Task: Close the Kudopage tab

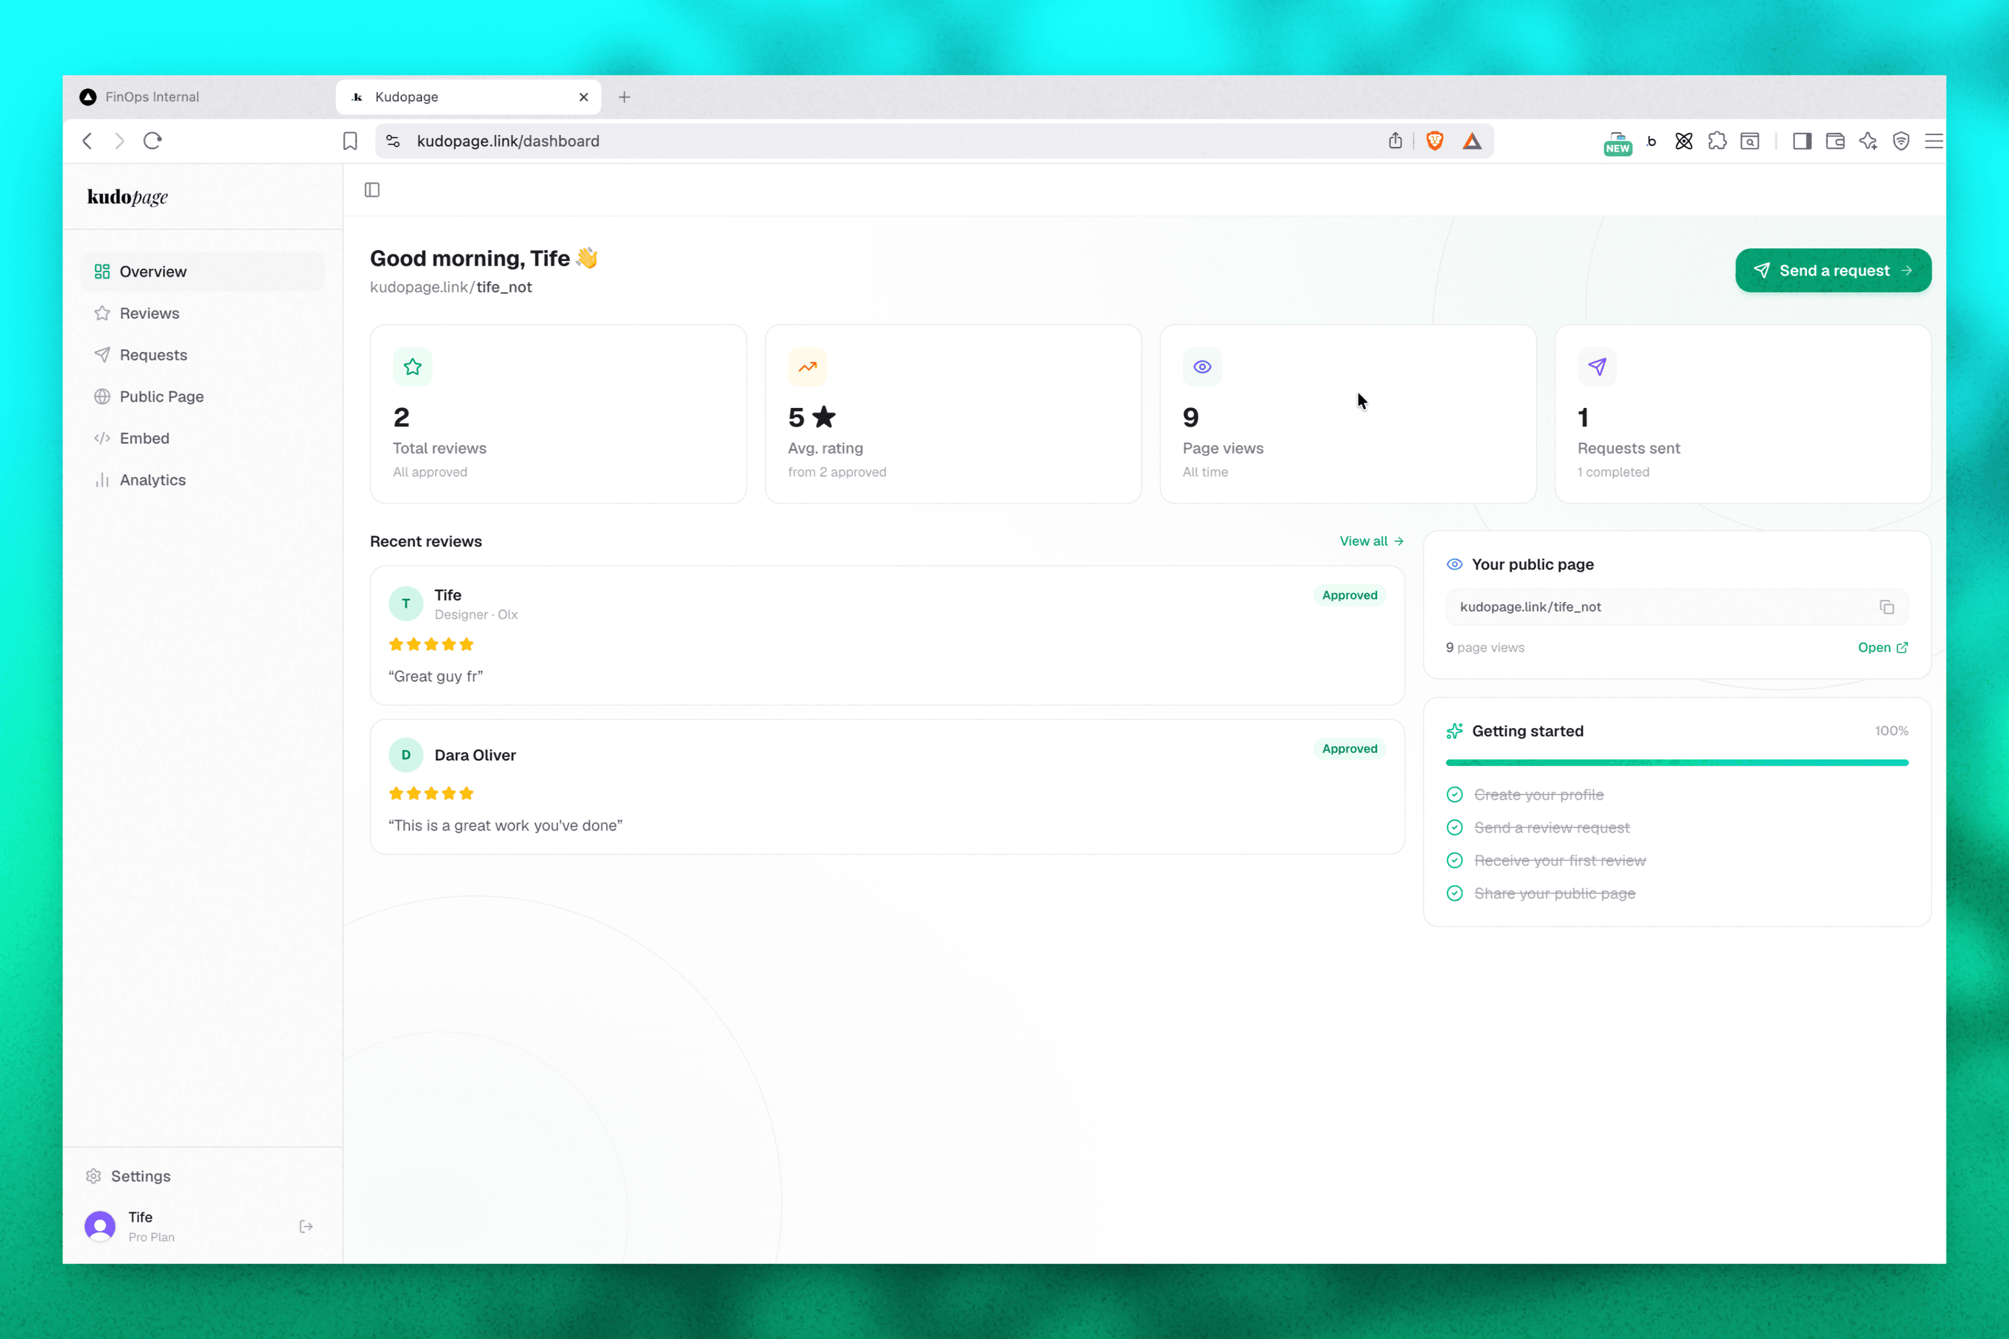Action: click(583, 97)
